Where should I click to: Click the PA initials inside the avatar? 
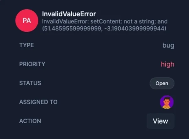click(27, 21)
